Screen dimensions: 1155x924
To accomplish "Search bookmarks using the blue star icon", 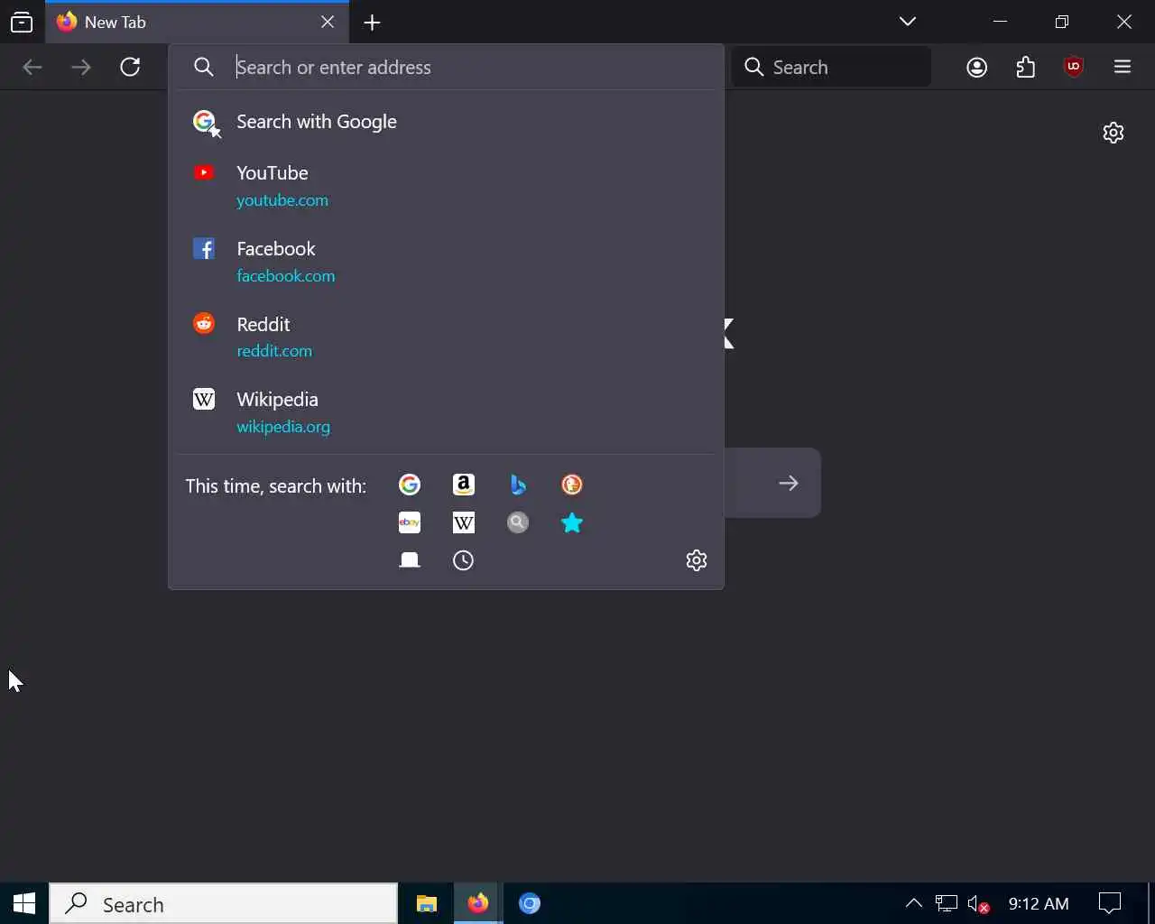I will (572, 522).
